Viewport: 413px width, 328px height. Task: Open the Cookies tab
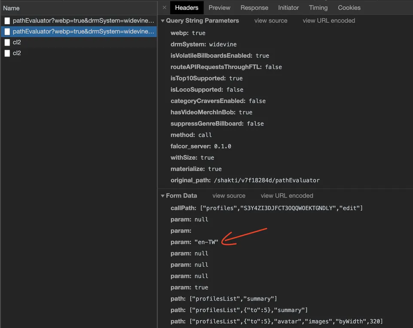point(349,8)
